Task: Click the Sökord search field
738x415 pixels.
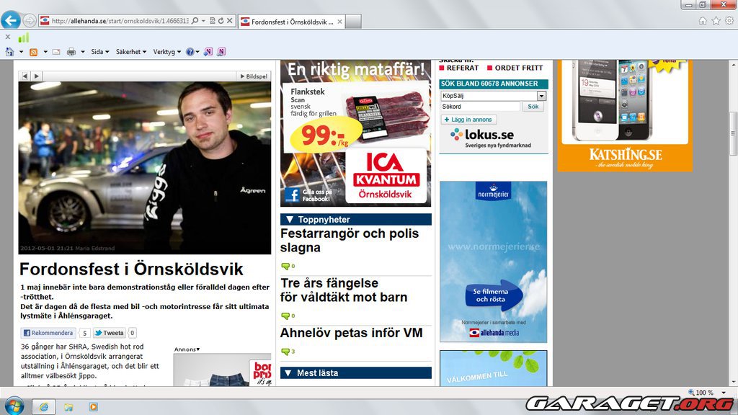Action: point(480,107)
